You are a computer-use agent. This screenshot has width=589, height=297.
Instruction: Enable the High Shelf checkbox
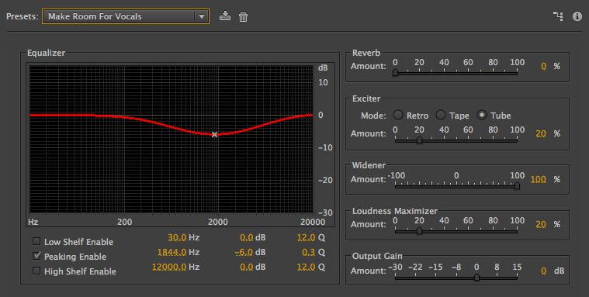36,271
